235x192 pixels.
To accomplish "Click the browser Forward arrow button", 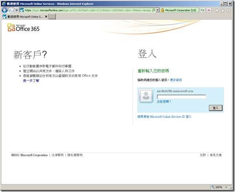I will 11,10.
